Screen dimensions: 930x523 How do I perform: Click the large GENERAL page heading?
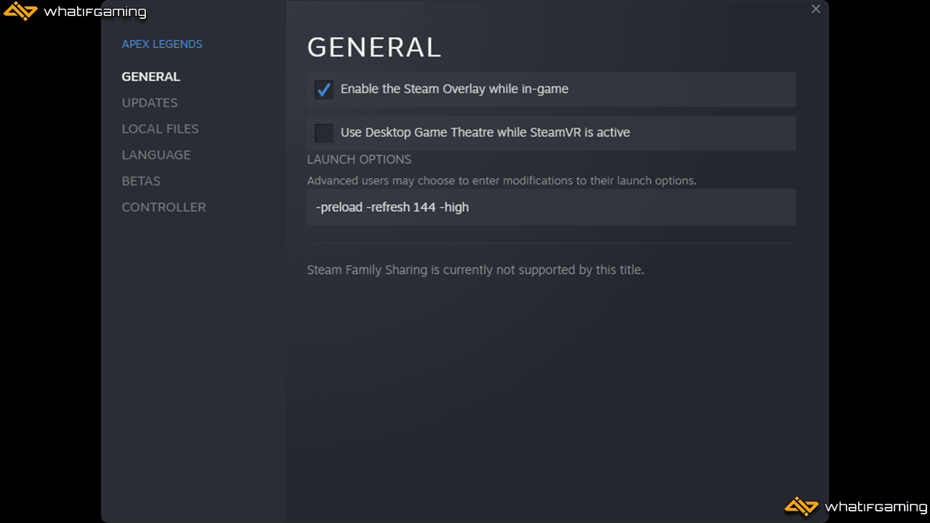point(374,47)
